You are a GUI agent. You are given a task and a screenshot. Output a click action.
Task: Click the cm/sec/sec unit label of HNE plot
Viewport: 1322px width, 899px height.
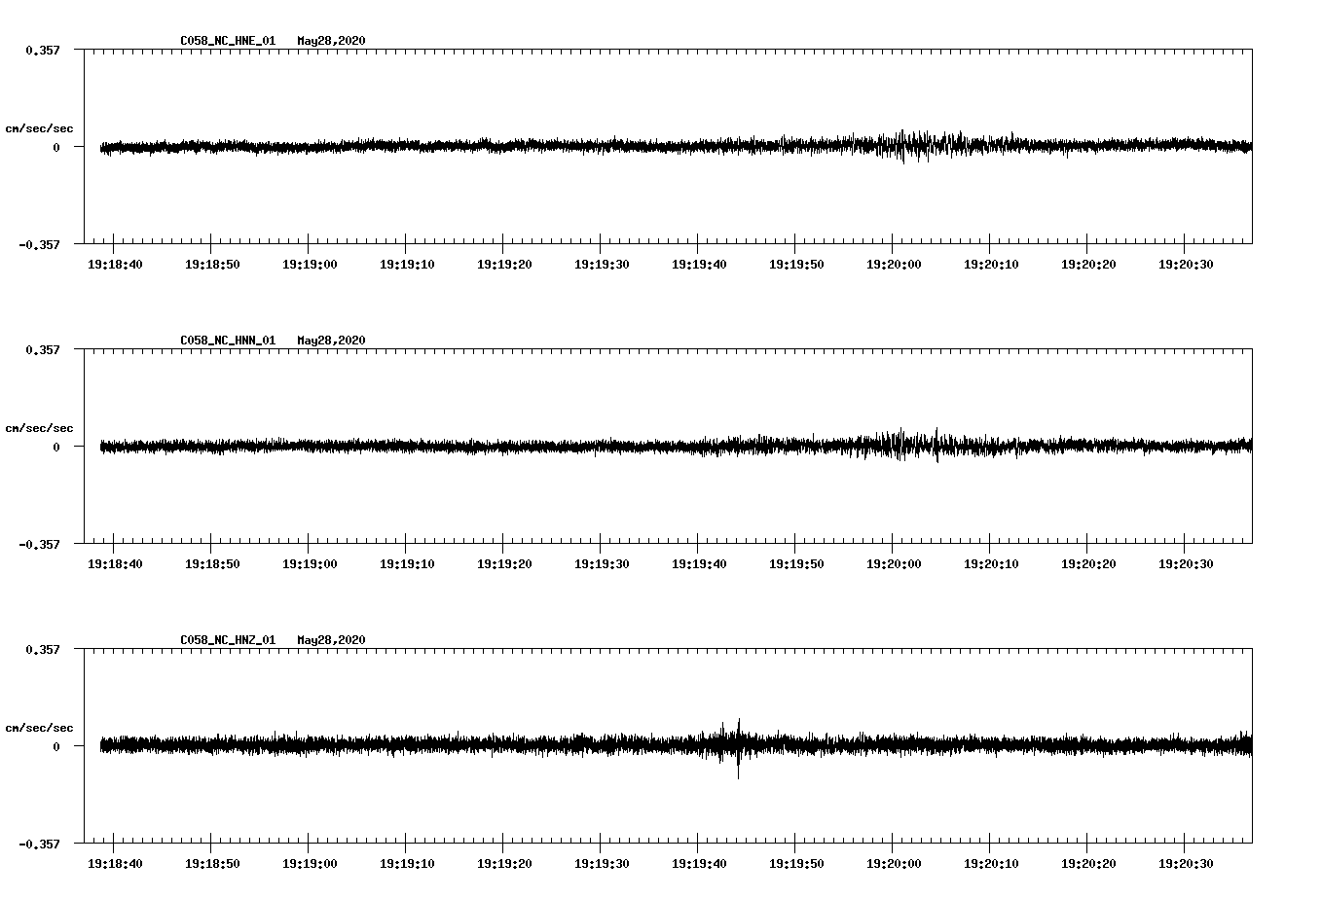tap(39, 128)
